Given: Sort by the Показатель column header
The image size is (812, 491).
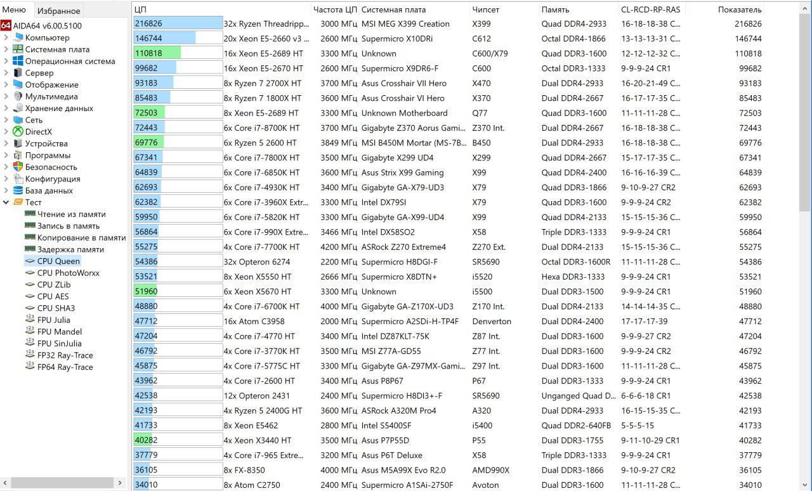Looking at the screenshot, I should 724,10.
